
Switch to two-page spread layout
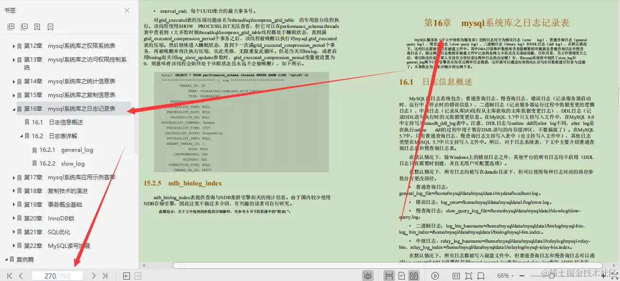414,275
